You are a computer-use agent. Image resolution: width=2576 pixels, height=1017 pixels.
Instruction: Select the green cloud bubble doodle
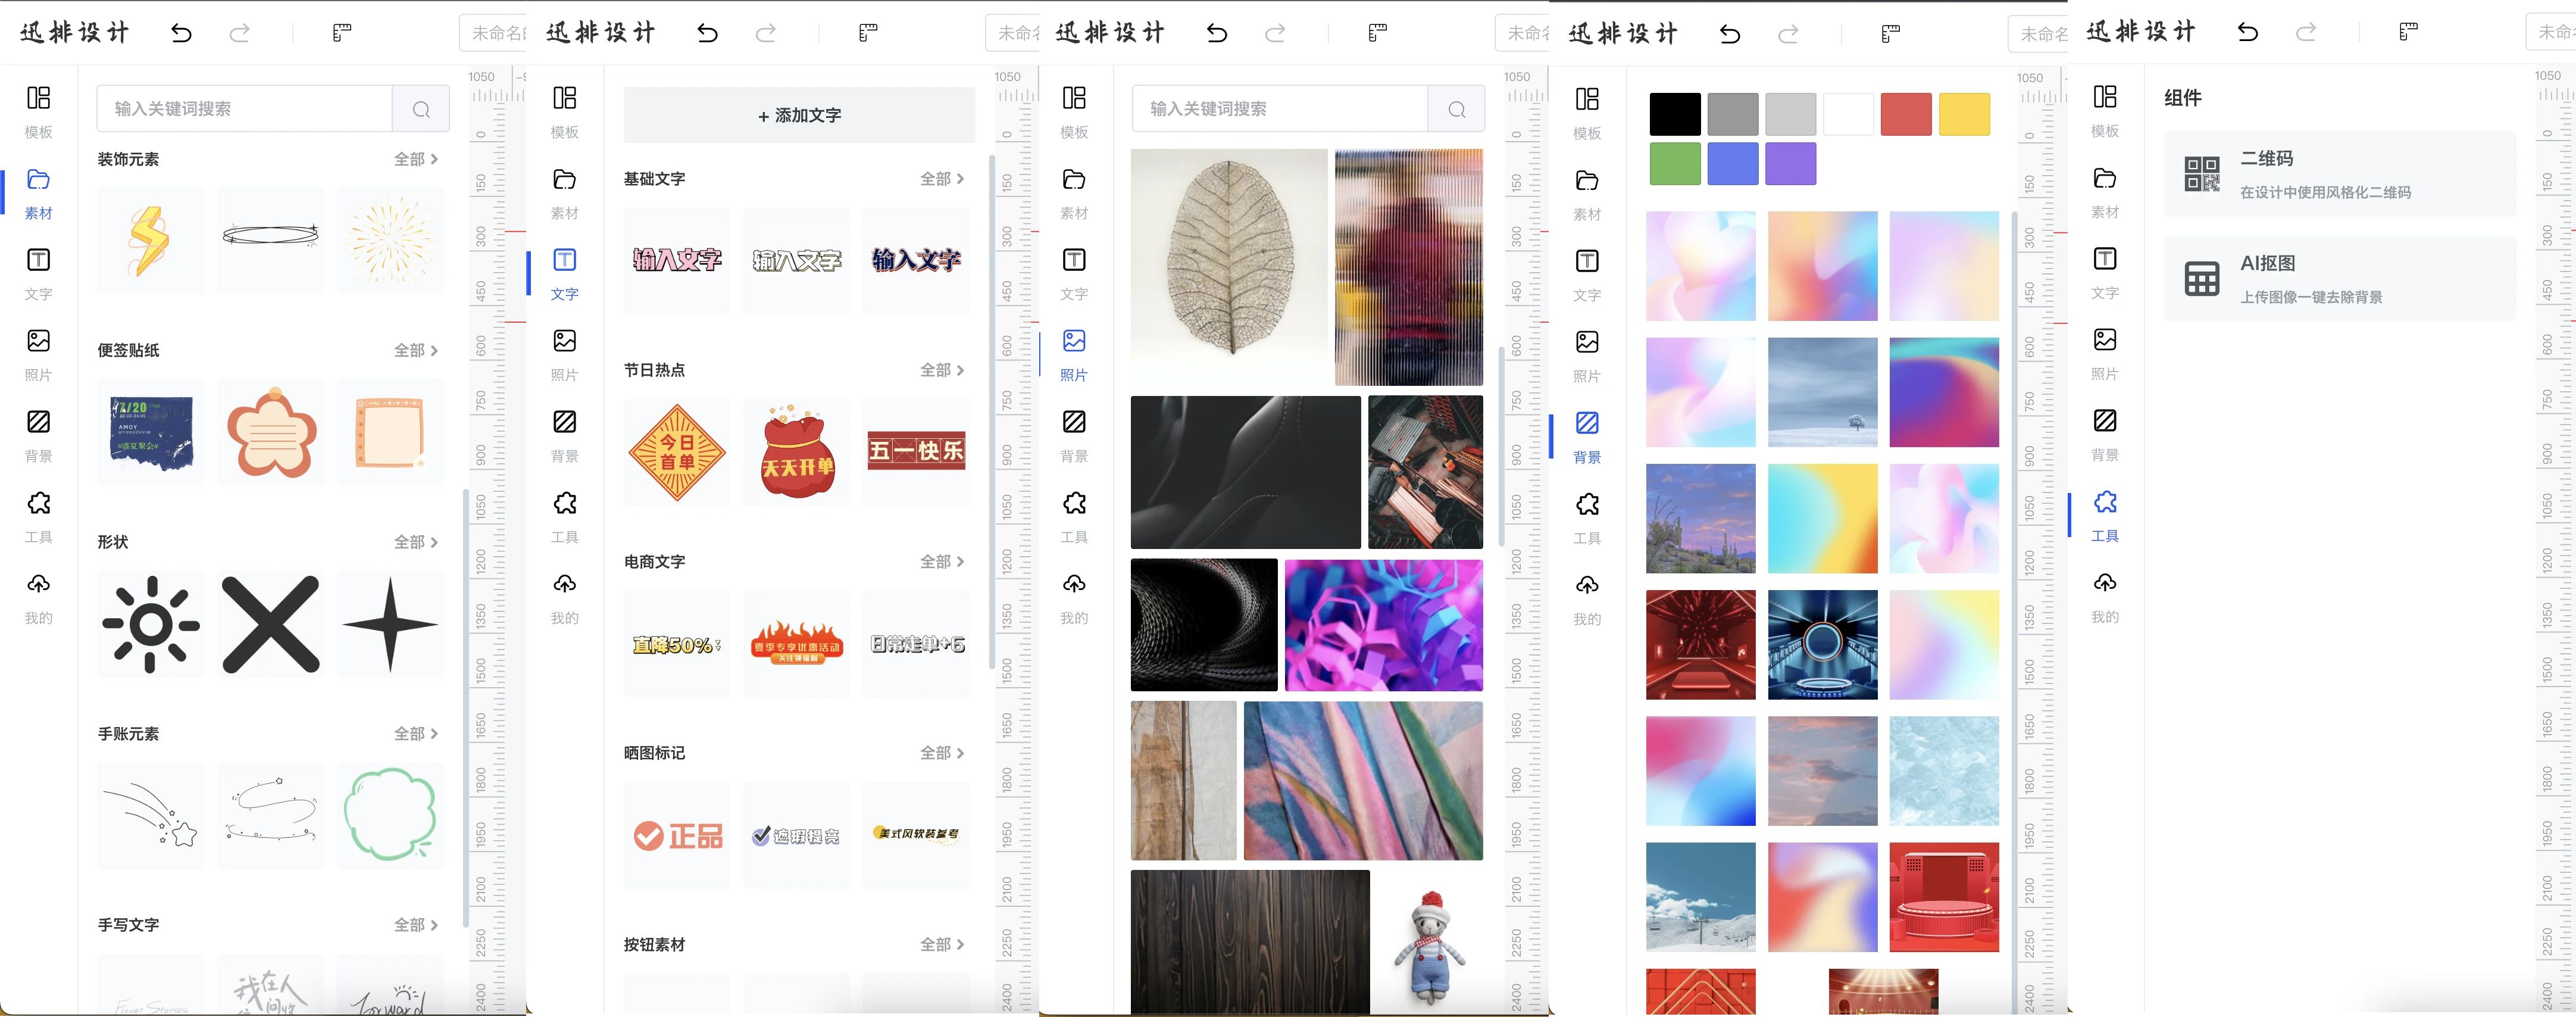(390, 815)
